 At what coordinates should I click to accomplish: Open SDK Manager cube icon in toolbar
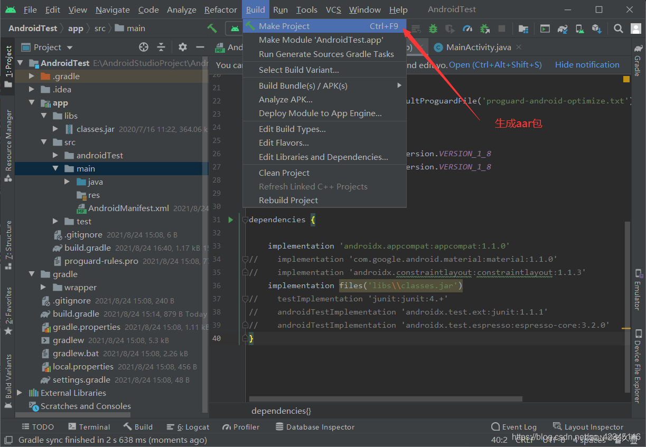[596, 28]
